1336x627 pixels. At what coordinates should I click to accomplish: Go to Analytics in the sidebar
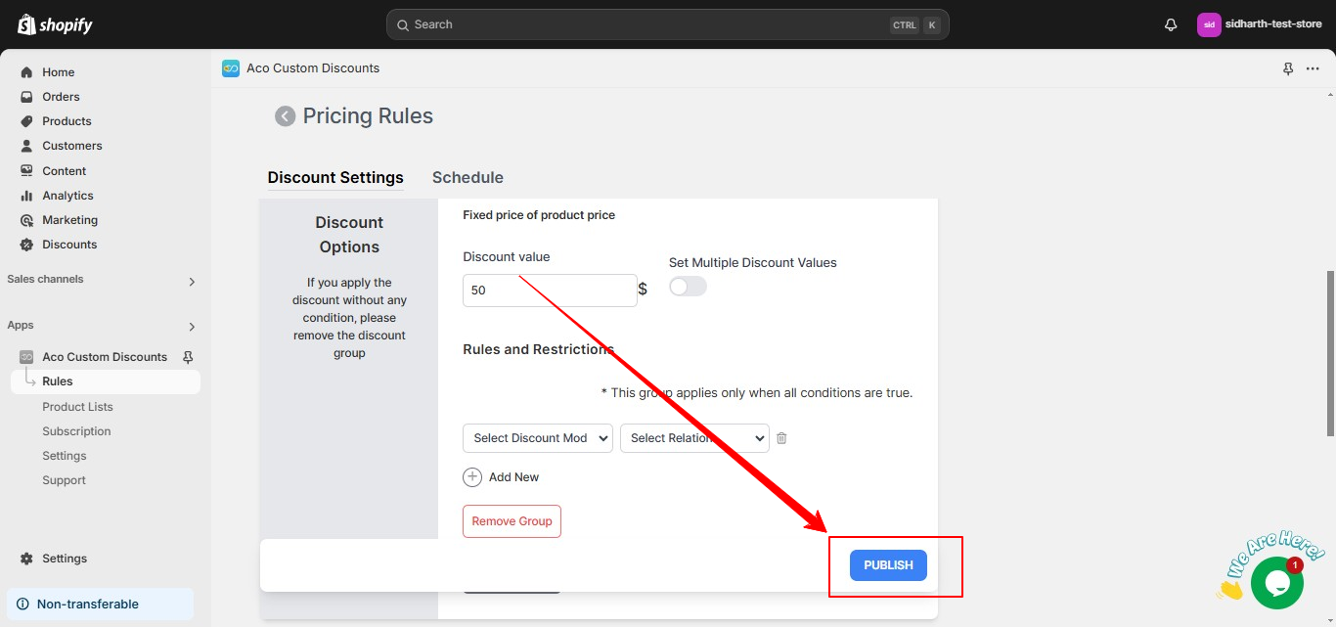pos(67,196)
